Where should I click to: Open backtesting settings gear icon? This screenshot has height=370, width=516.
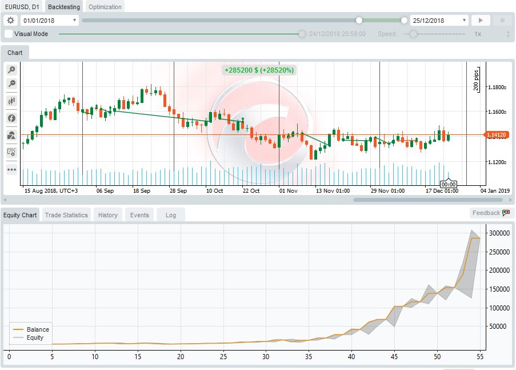10,21
